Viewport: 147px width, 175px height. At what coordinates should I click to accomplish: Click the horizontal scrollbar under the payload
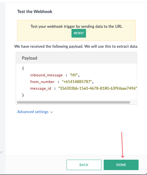click(73, 102)
